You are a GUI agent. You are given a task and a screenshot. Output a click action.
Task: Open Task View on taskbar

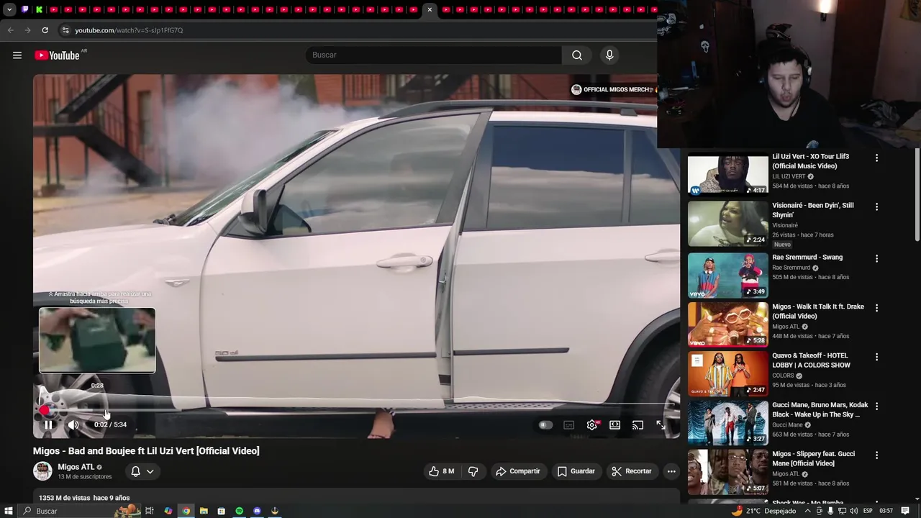click(150, 511)
